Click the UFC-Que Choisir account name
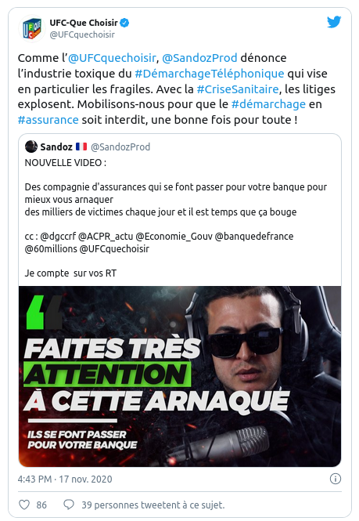 pos(84,23)
